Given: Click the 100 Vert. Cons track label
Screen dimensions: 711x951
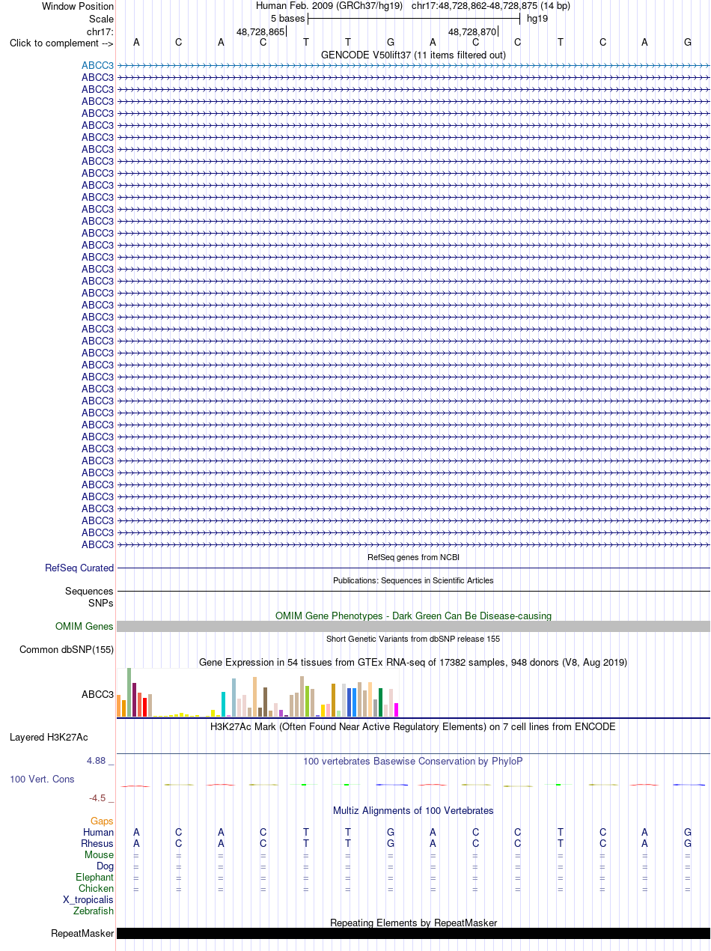Looking at the screenshot, I should [x=42, y=779].
